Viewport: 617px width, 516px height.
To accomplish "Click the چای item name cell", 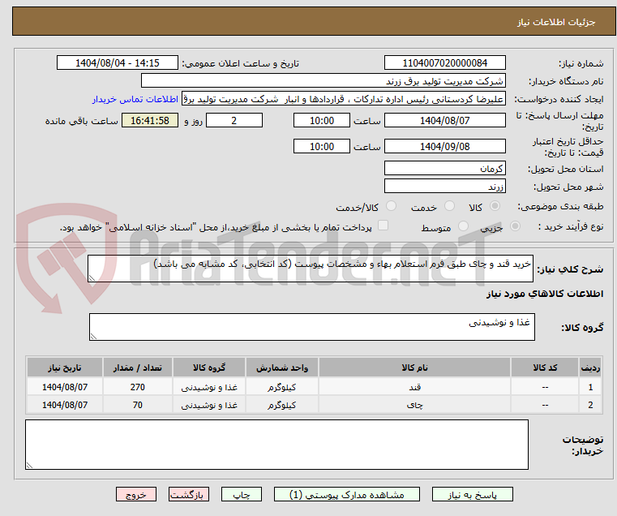I will pyautogui.click(x=415, y=405).
